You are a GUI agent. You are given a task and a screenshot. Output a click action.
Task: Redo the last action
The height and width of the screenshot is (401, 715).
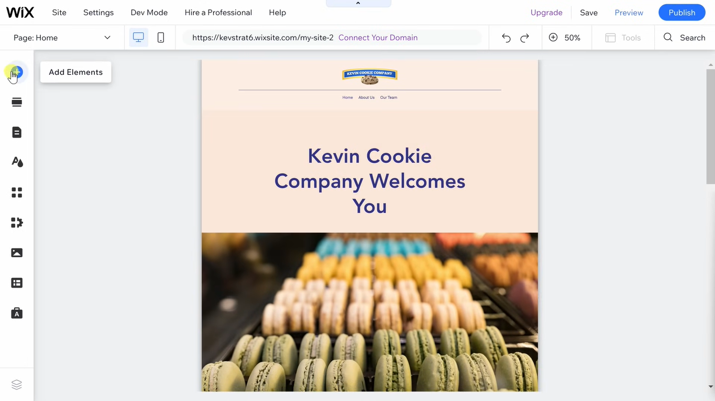[x=524, y=38]
